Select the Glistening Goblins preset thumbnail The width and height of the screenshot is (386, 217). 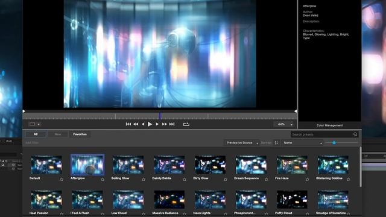point(333,165)
